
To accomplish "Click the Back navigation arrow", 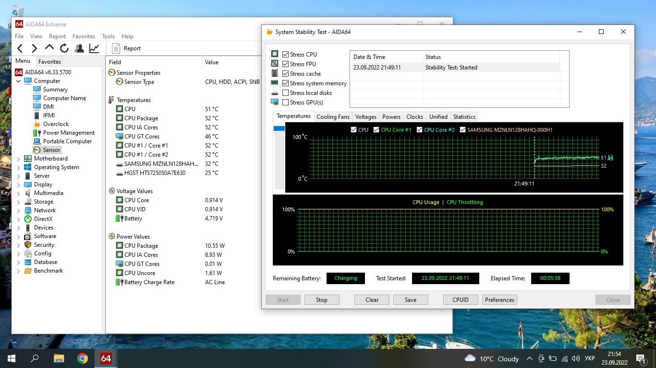I will (x=20, y=48).
